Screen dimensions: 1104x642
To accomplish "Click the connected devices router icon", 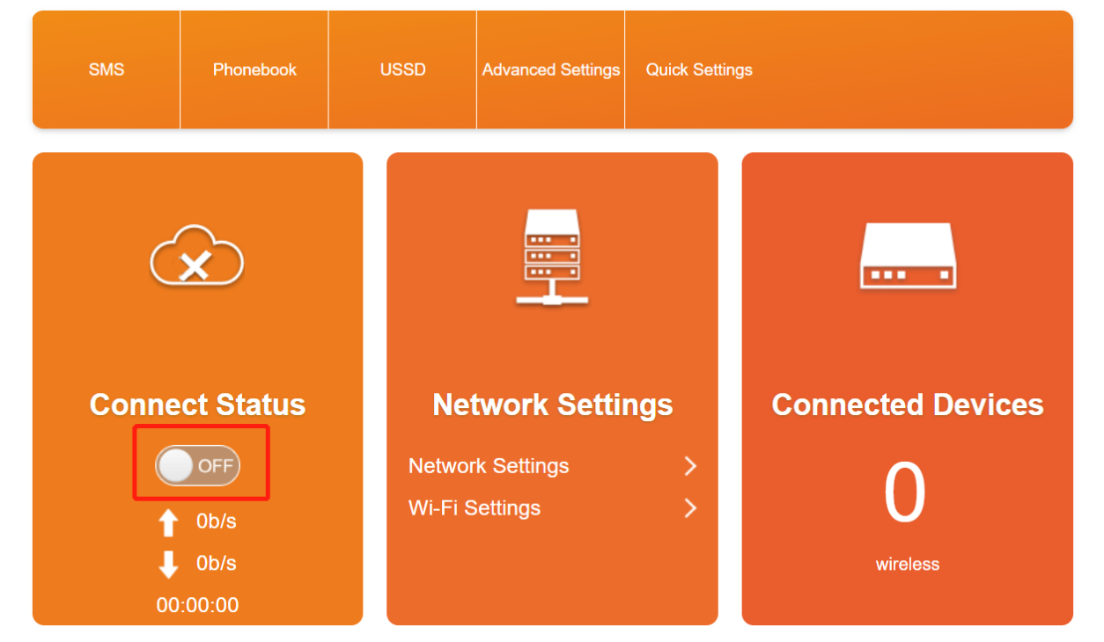I will click(907, 256).
